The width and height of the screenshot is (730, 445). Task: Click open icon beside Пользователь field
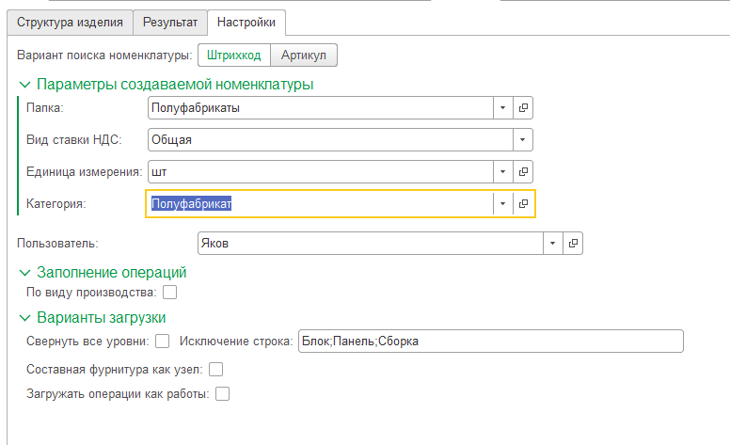click(x=573, y=243)
